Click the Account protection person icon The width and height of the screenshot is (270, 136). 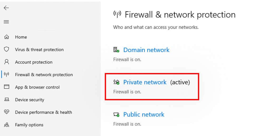pyautogui.click(x=7, y=62)
